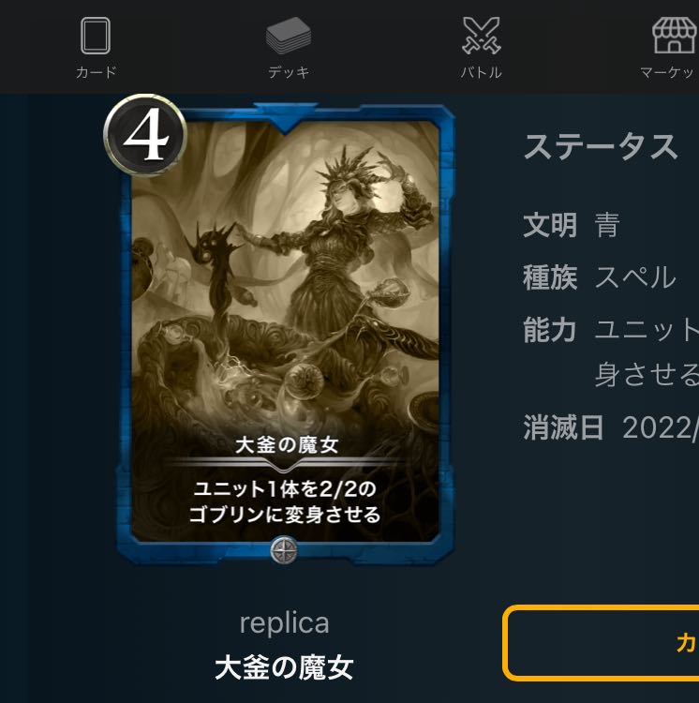
Task: Click the 消滅日 expiry label
Action: pos(563,427)
